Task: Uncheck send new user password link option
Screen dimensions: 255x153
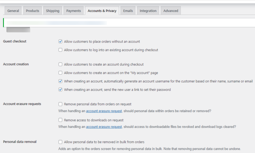Action: (x=60, y=90)
